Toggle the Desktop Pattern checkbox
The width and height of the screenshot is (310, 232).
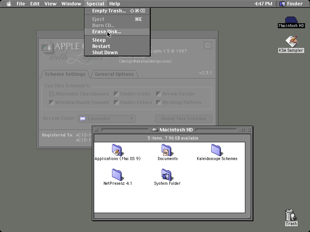[x=158, y=102]
